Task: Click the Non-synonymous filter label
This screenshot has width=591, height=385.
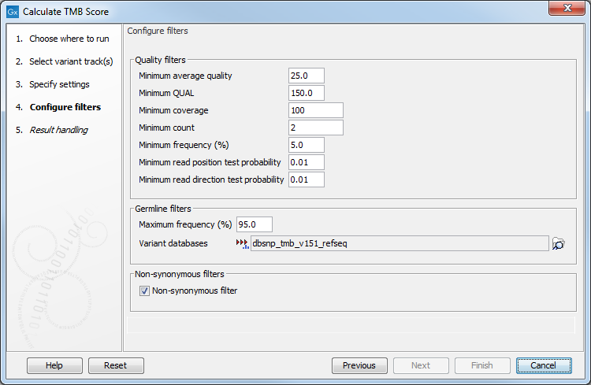Action: (195, 291)
